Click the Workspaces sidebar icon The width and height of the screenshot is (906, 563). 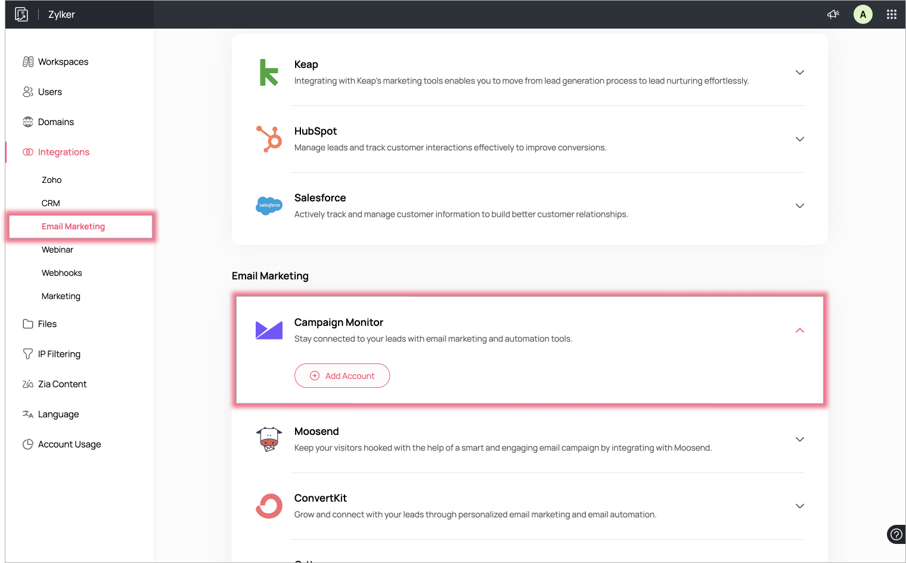(28, 62)
